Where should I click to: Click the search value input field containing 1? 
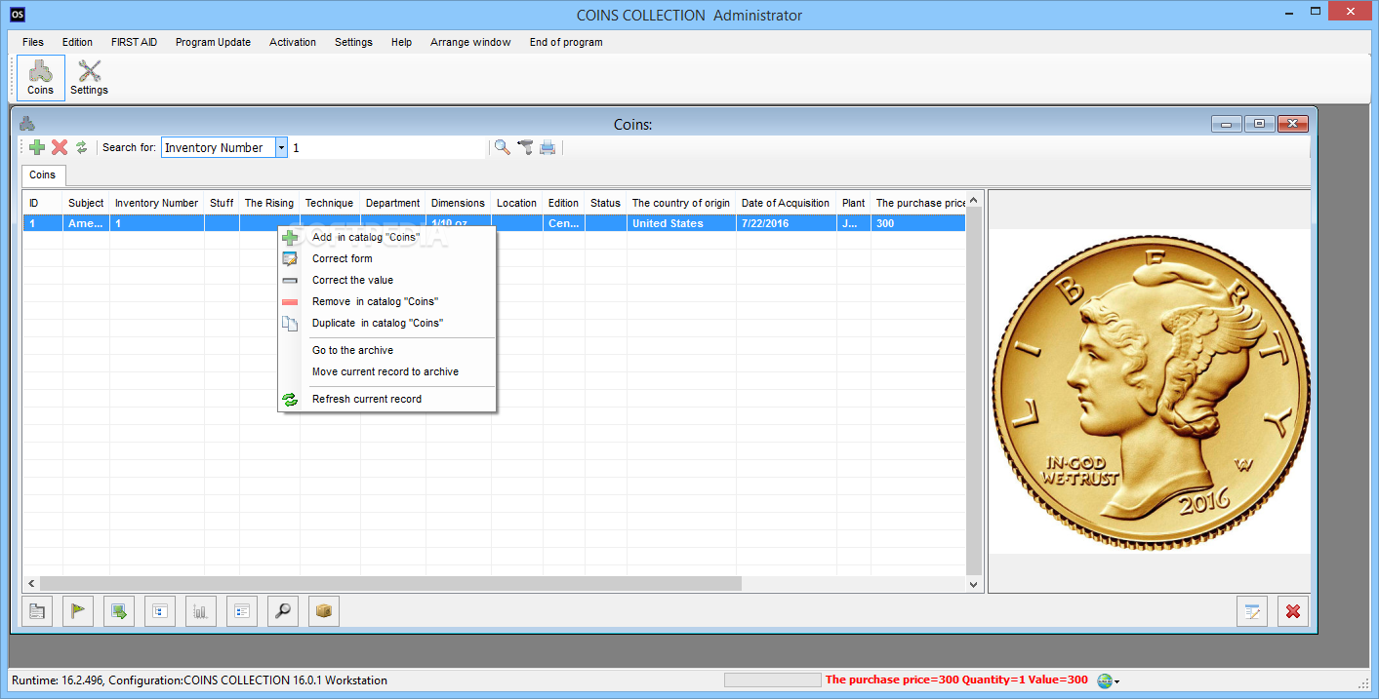click(387, 147)
